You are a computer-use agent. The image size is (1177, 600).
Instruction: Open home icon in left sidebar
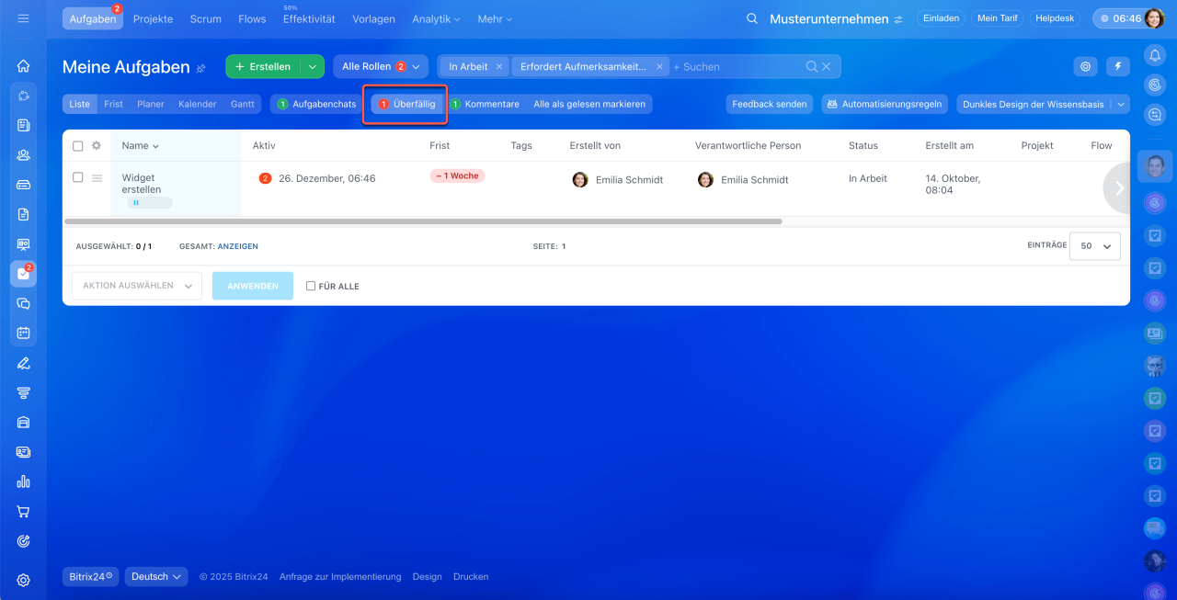click(24, 65)
